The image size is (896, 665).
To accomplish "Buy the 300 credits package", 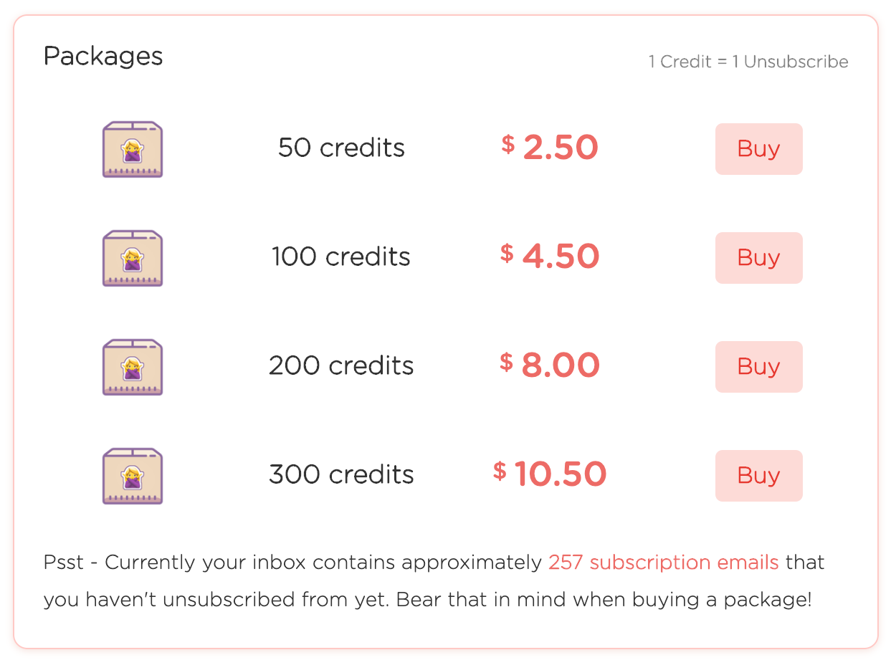I will 758,476.
